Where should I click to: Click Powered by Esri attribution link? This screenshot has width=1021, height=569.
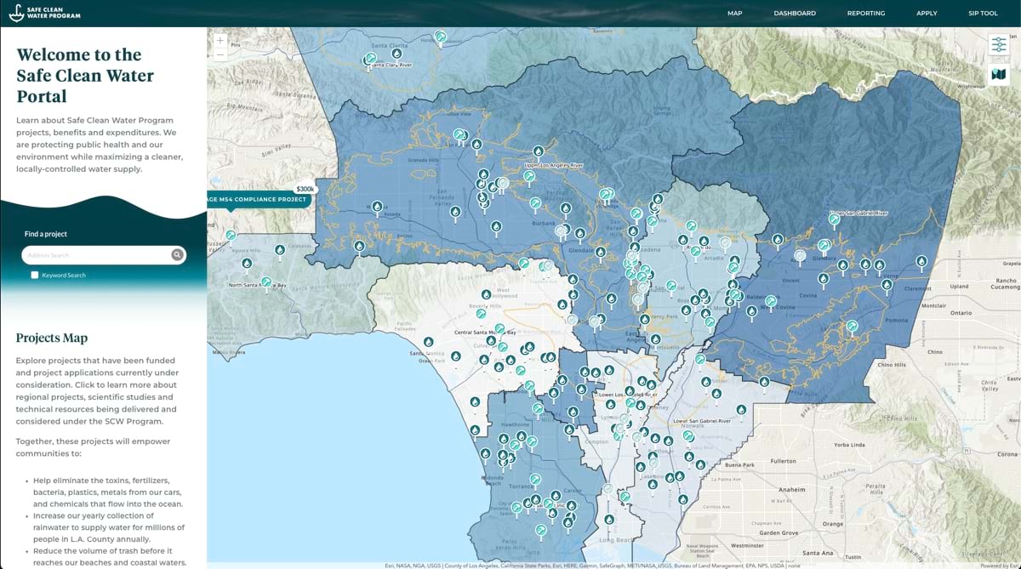tap(999, 566)
